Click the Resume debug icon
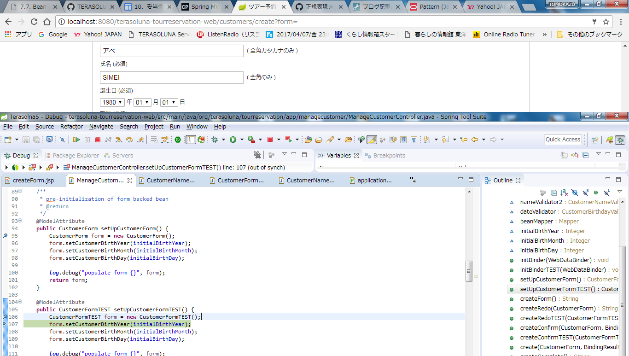The width and height of the screenshot is (629, 356). [x=76, y=140]
